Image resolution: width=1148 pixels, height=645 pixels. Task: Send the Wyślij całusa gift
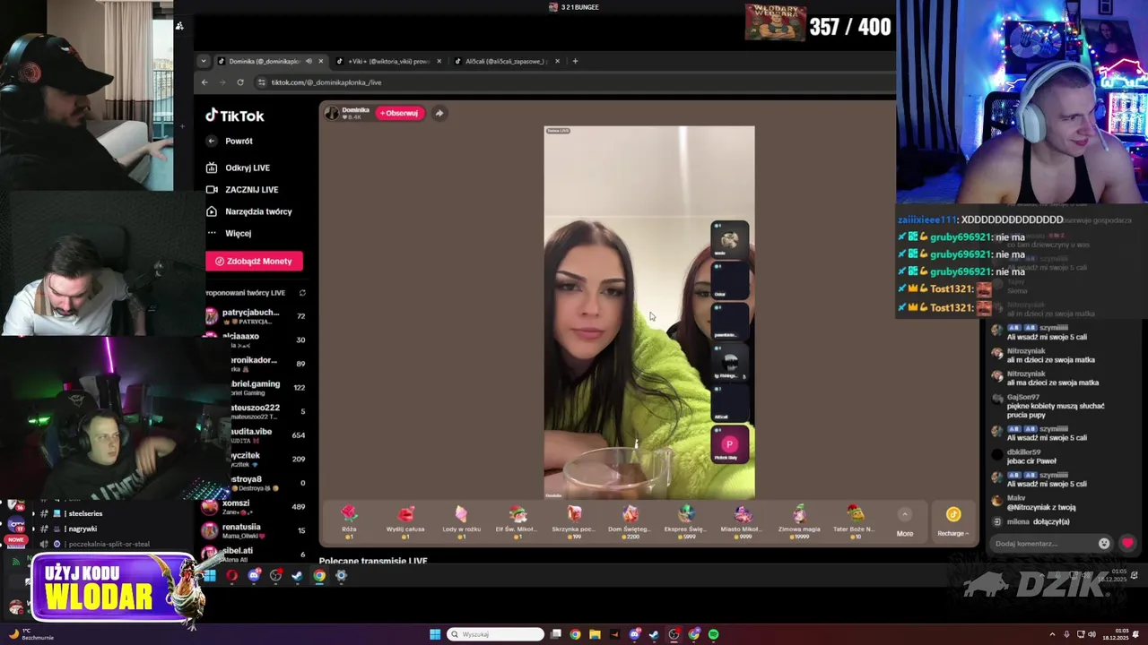click(x=405, y=520)
